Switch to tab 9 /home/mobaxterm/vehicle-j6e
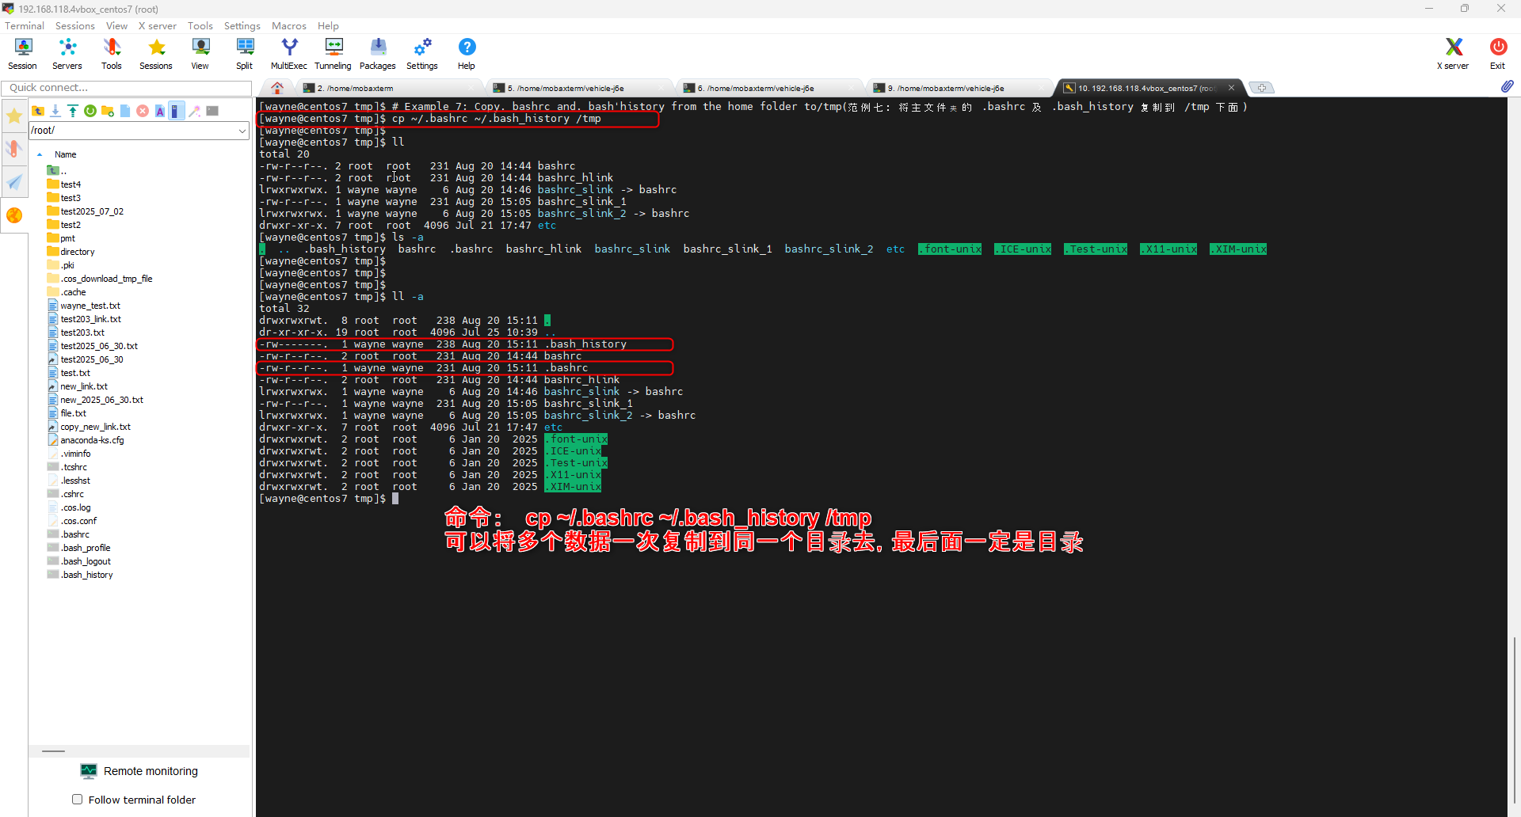 (x=959, y=88)
